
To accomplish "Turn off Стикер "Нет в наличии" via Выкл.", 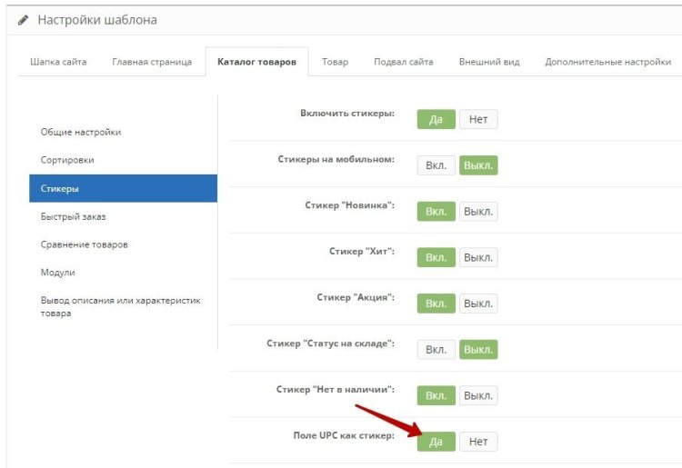I will click(x=478, y=395).
